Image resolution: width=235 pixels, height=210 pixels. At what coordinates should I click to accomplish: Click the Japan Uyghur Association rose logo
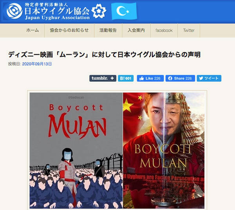14,11
